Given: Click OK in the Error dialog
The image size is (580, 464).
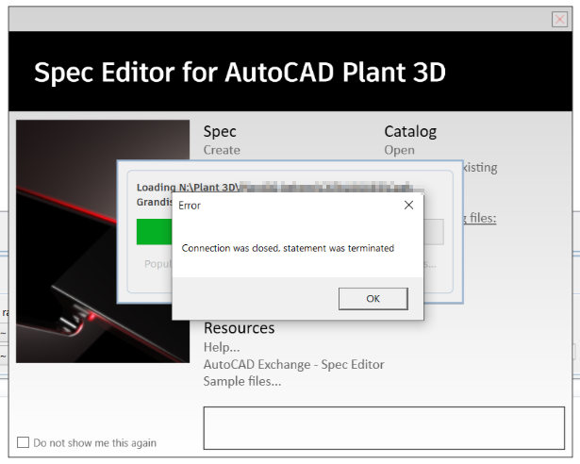Looking at the screenshot, I should tap(373, 299).
